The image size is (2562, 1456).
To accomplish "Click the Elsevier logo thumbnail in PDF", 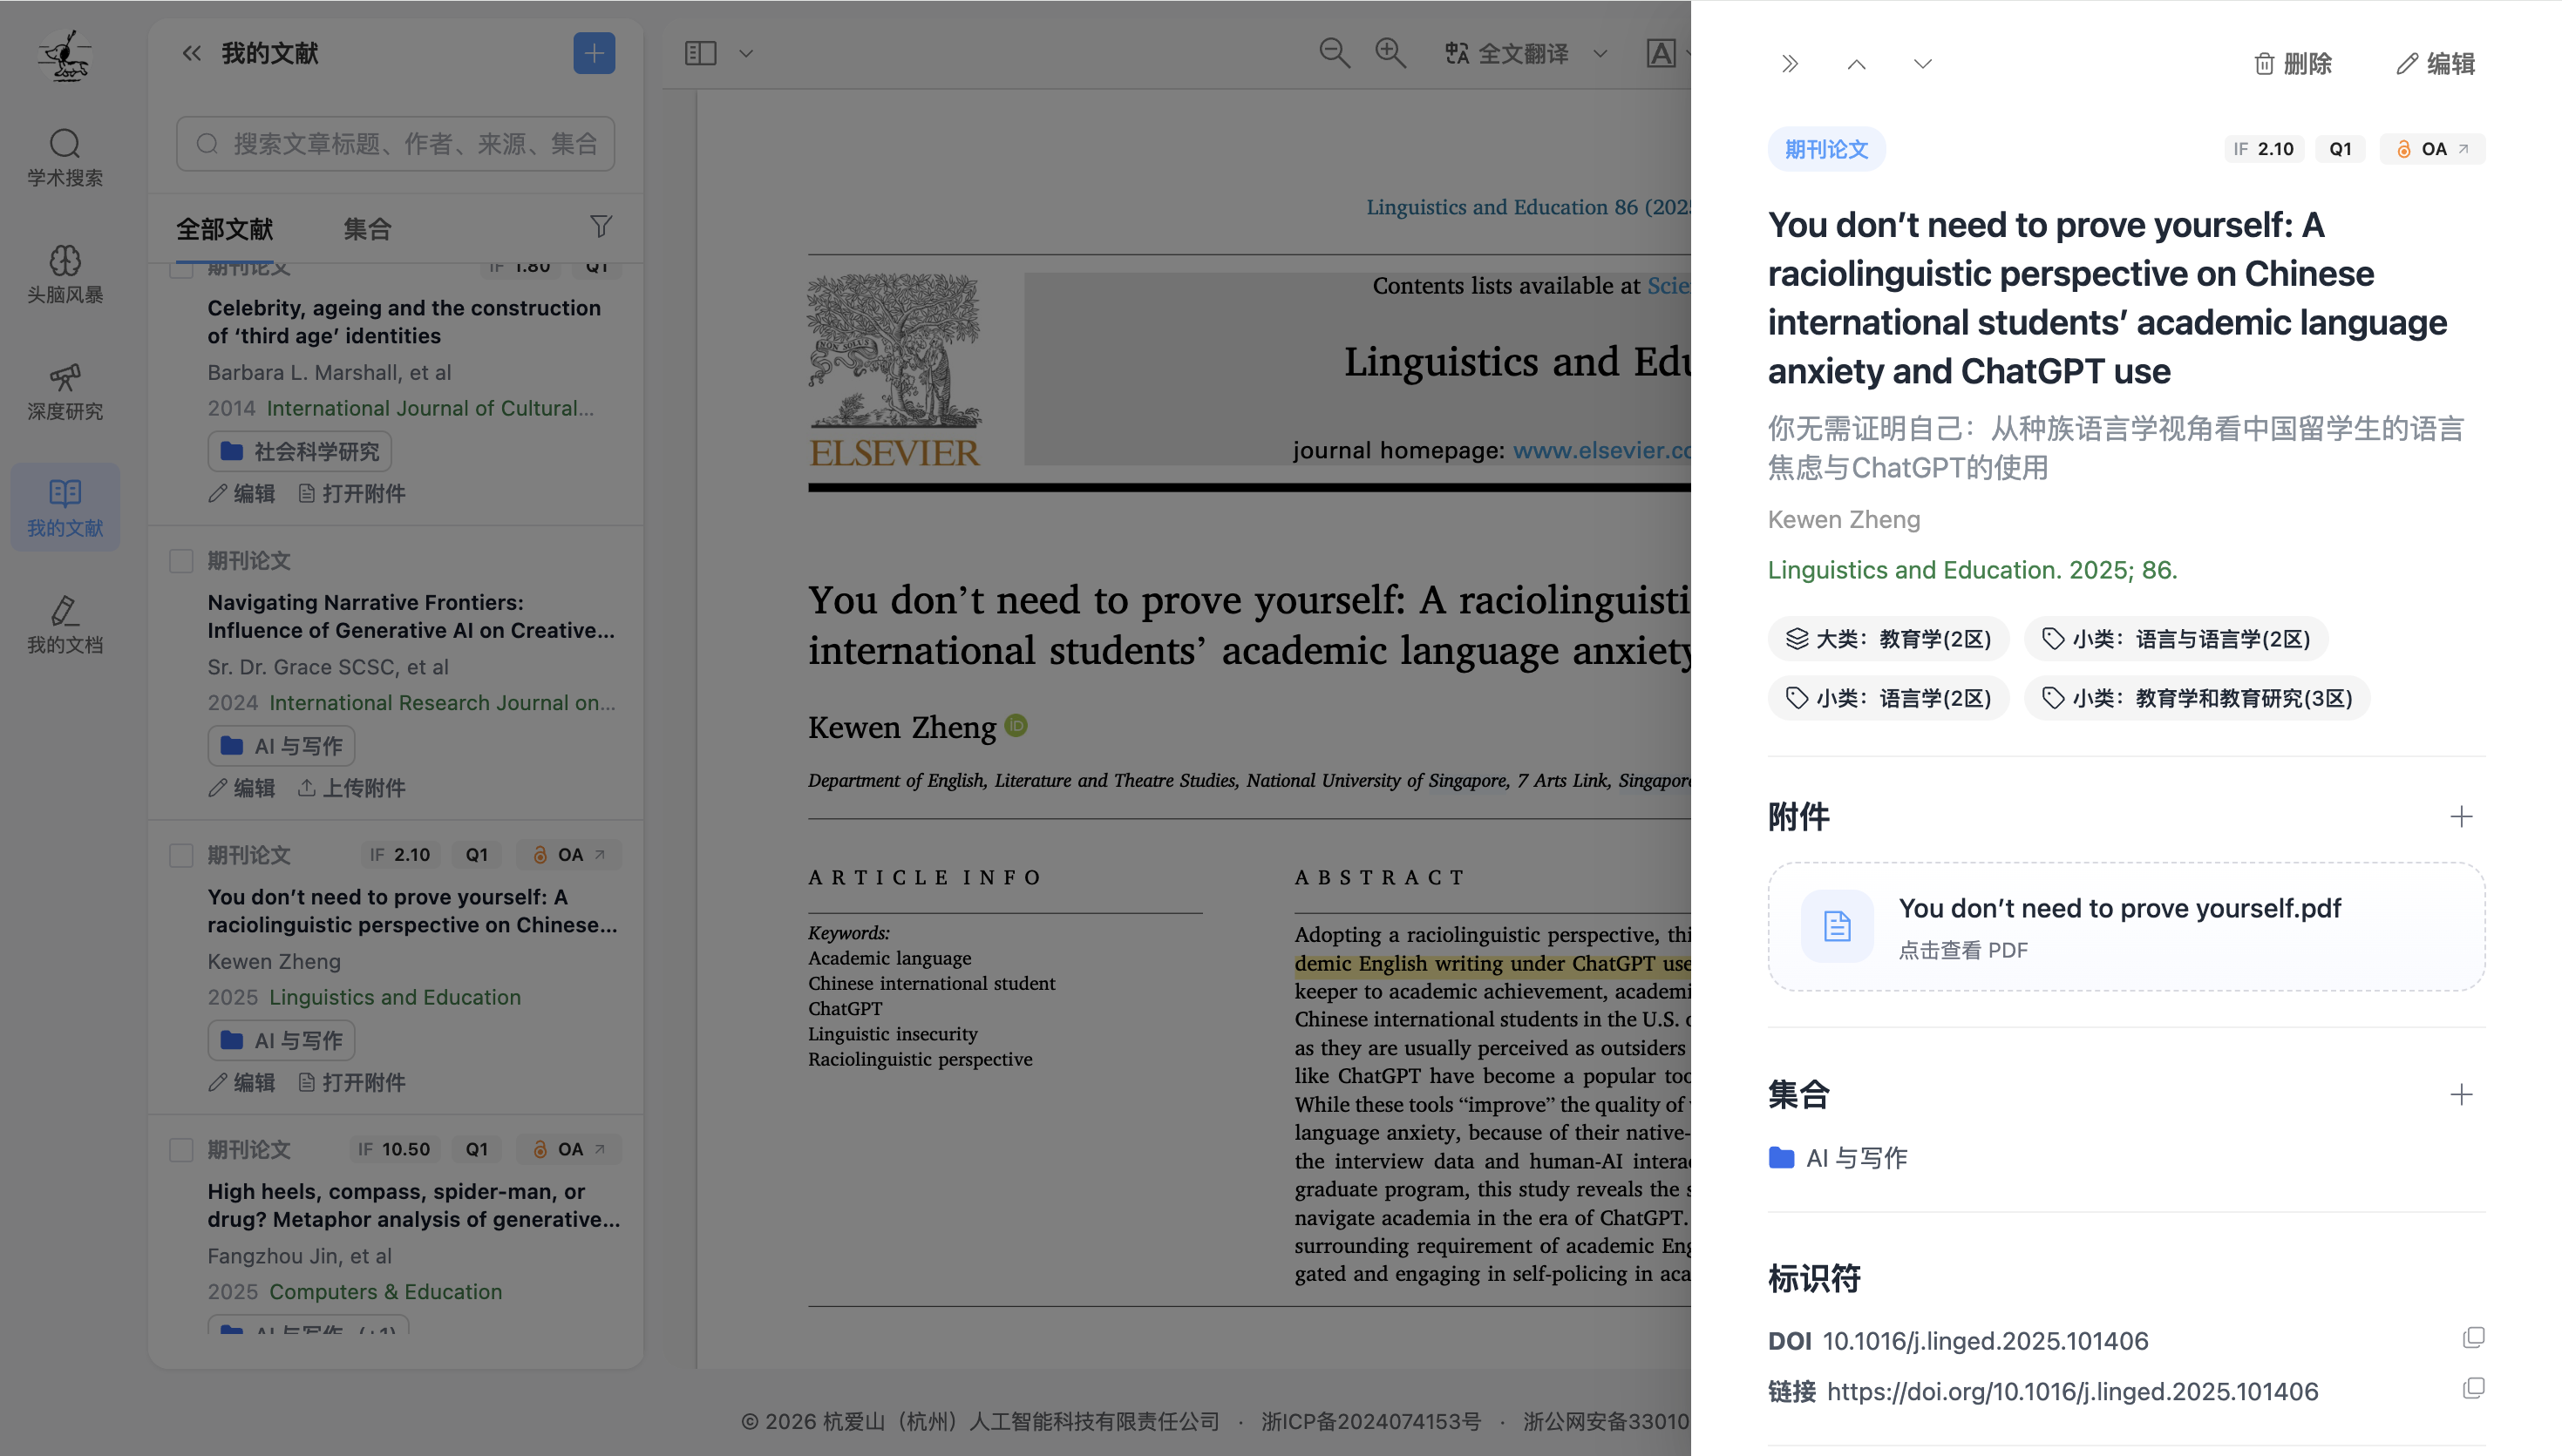I will point(894,371).
